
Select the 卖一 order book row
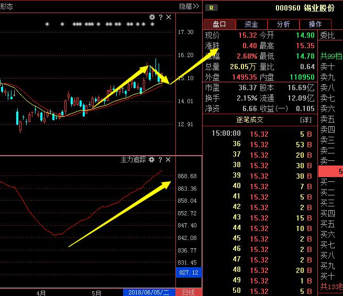coord(327,161)
